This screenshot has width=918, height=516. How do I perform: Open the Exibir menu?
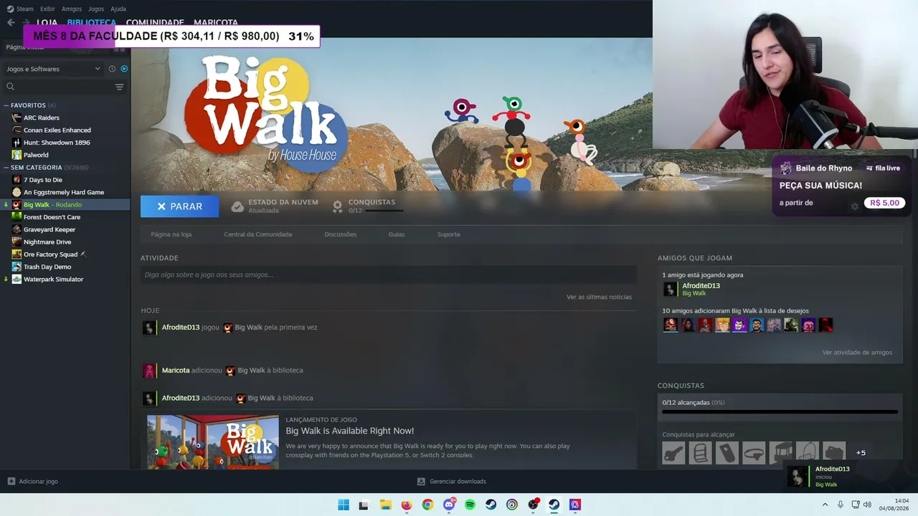tap(47, 9)
